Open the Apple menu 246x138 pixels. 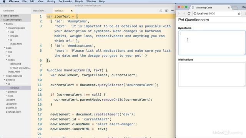point(4,2)
